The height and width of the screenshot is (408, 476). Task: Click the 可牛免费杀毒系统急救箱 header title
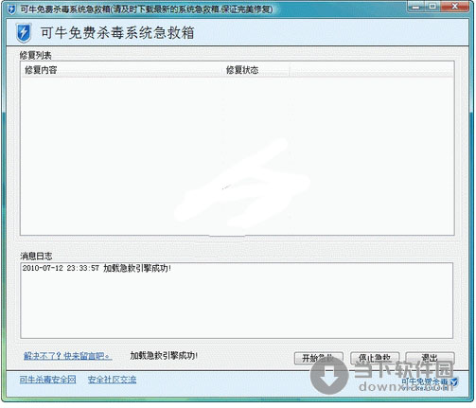click(x=117, y=33)
